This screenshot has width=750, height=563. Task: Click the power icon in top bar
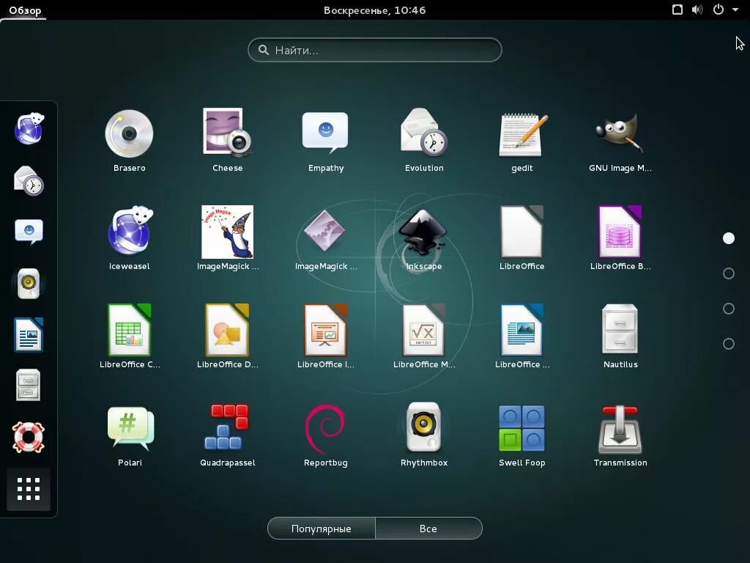pos(719,10)
